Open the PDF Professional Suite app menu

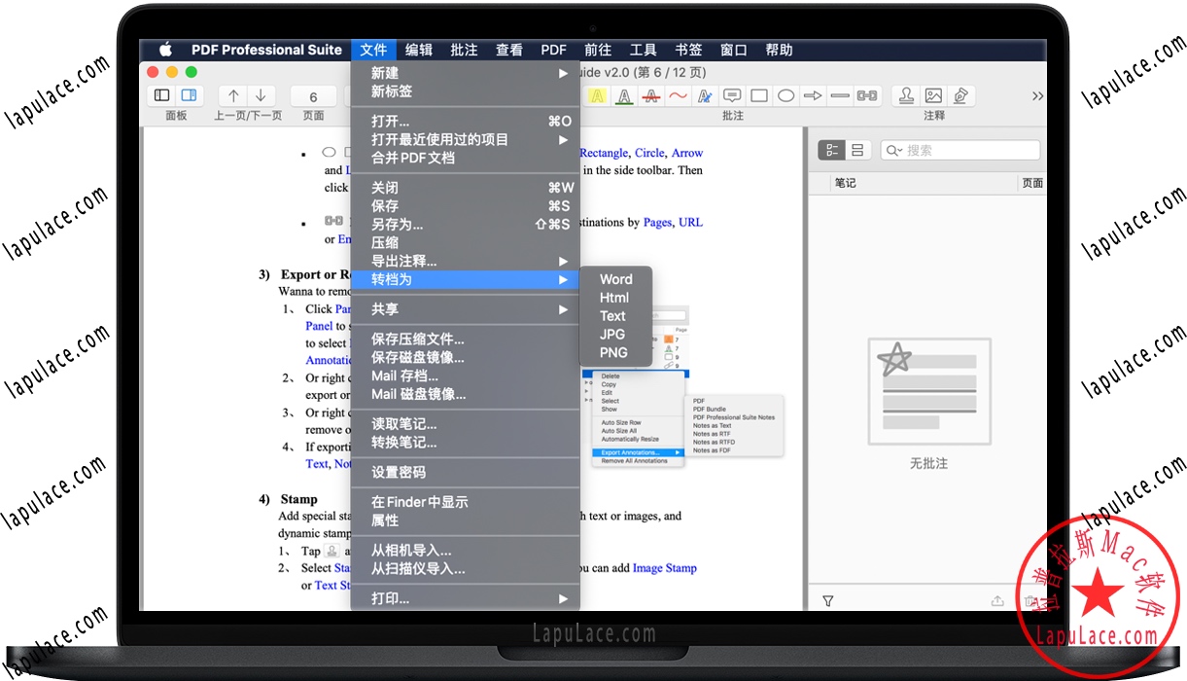click(266, 50)
